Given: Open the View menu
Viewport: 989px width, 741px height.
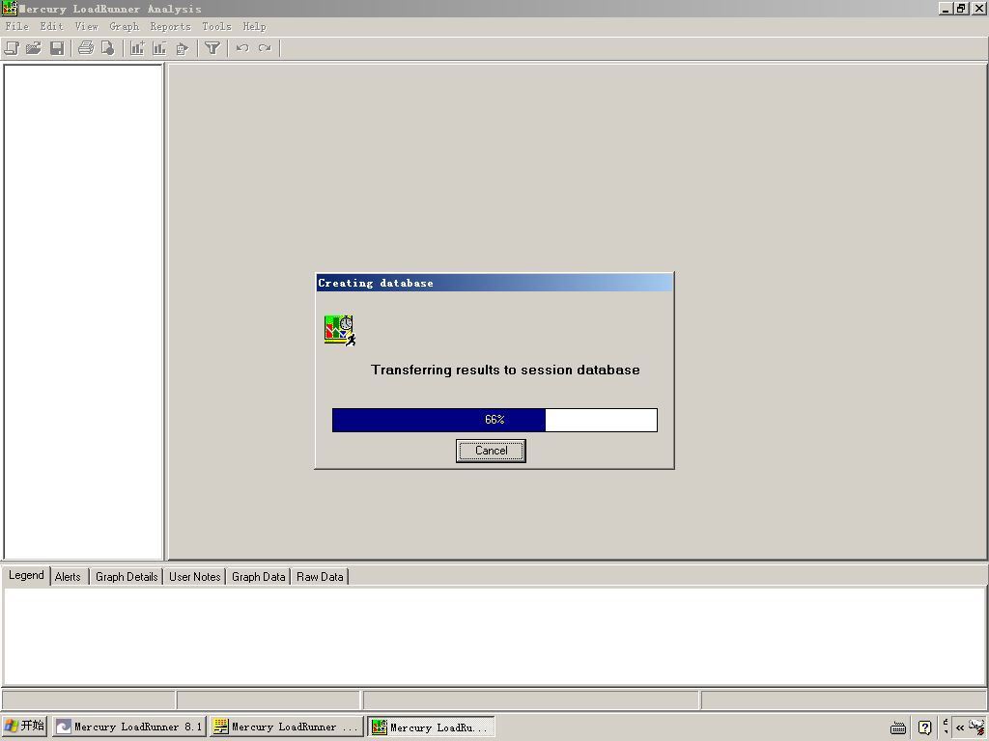Looking at the screenshot, I should point(86,26).
